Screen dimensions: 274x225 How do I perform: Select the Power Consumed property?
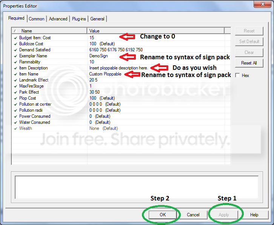coord(35,116)
